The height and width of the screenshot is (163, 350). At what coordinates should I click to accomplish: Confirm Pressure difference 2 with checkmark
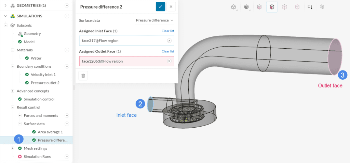coord(161,7)
